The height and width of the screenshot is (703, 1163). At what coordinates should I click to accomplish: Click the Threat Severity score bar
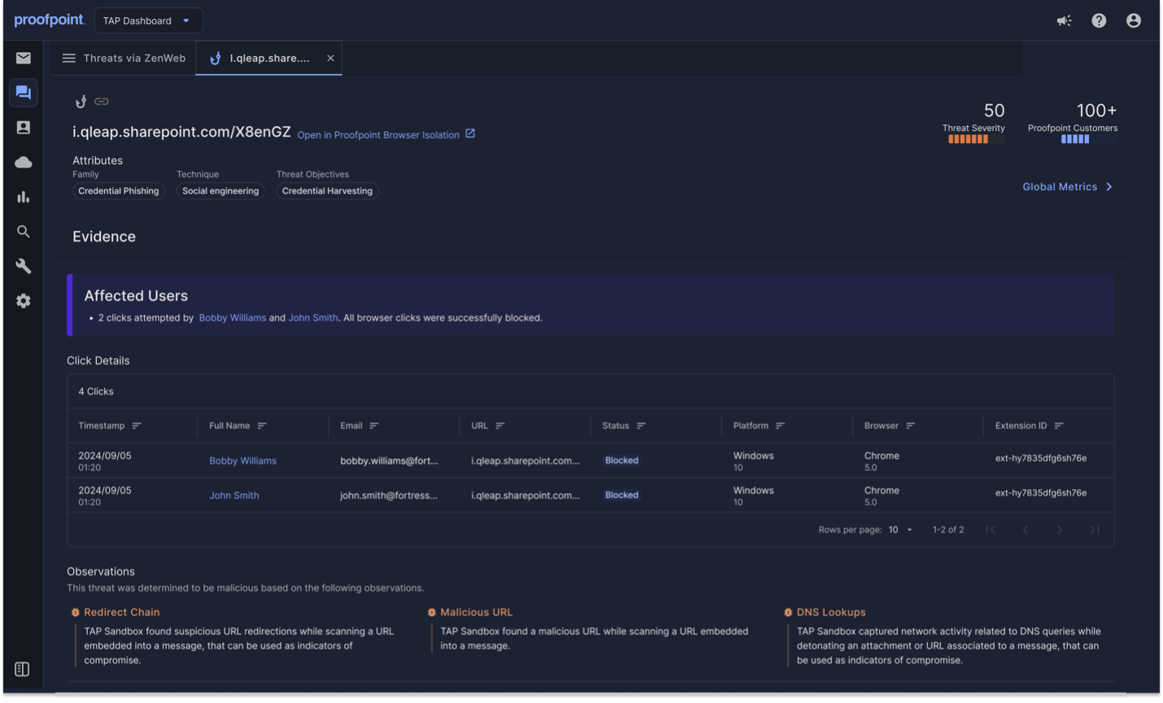[976, 140]
